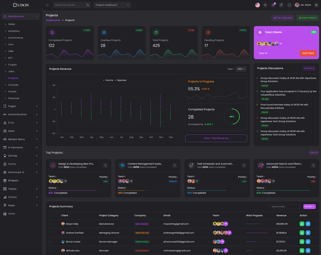Expand the Authentication sidebar menu
Screen dimensions: 321x255
coord(20,114)
